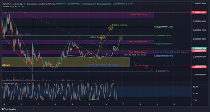Click the 40.00 level on Stoch RSI scale
Screen dimensions: 210x112
pos(195,94)
